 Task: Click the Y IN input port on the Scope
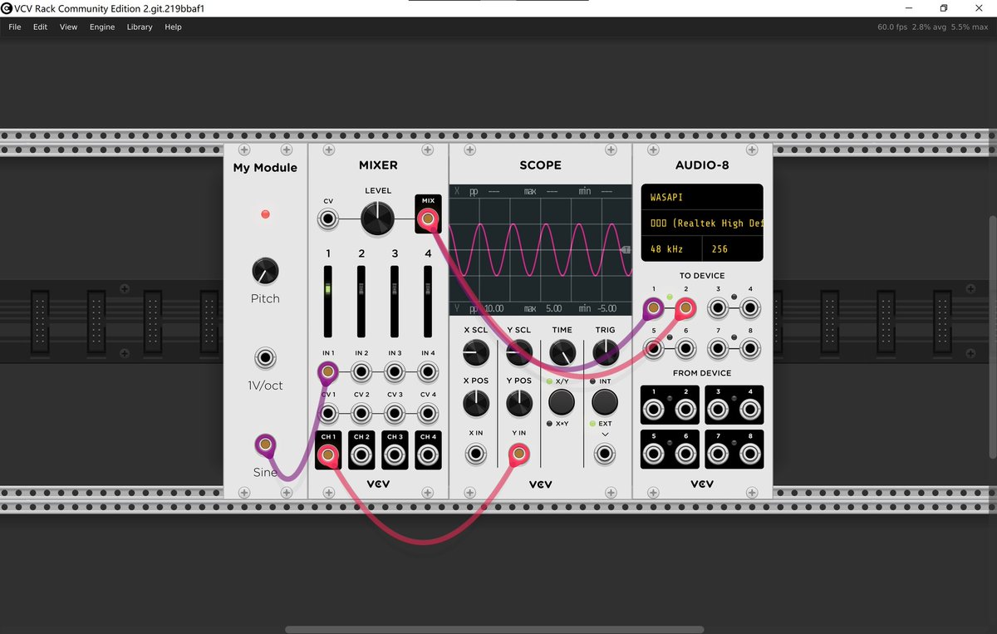[518, 454]
